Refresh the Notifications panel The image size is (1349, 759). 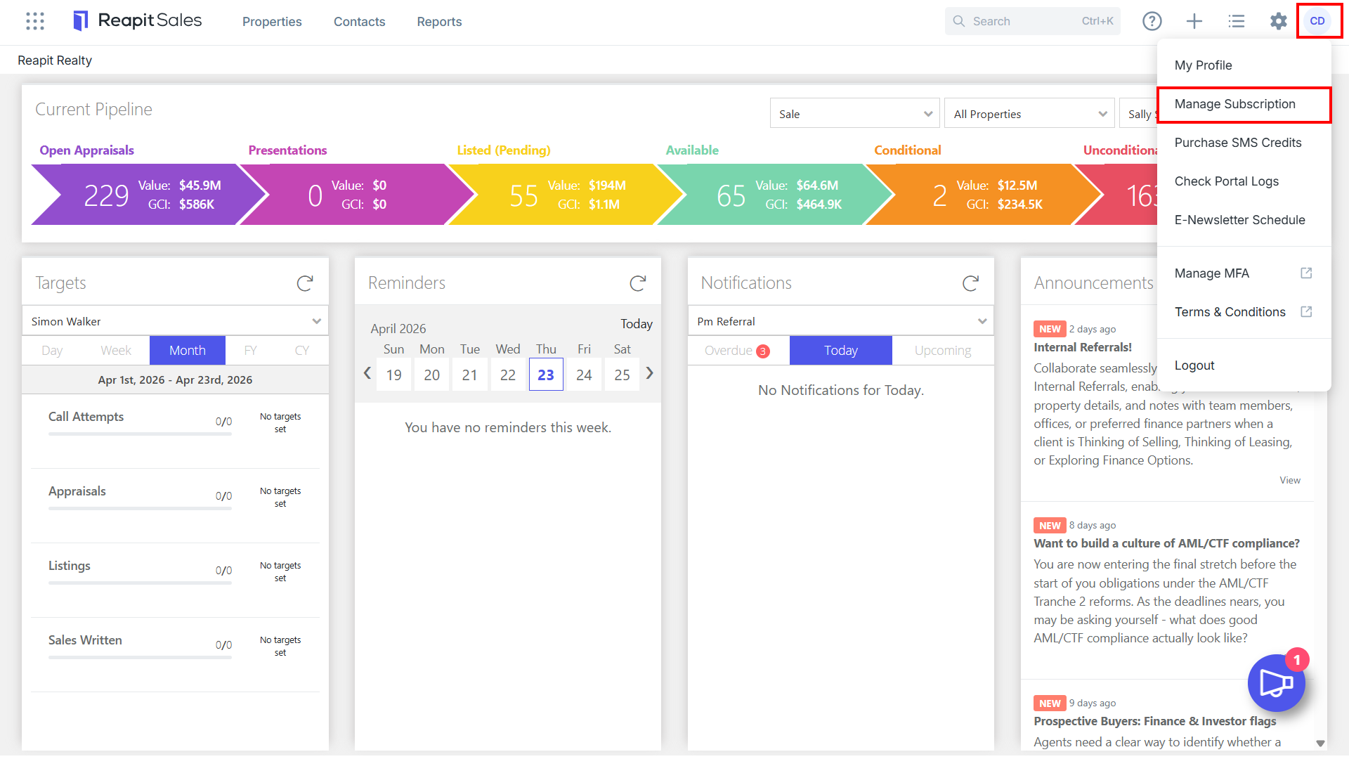click(x=971, y=283)
